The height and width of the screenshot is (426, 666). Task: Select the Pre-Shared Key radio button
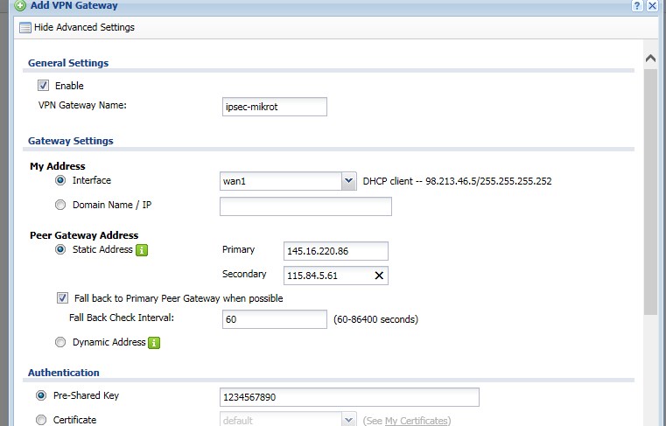pyautogui.click(x=41, y=395)
